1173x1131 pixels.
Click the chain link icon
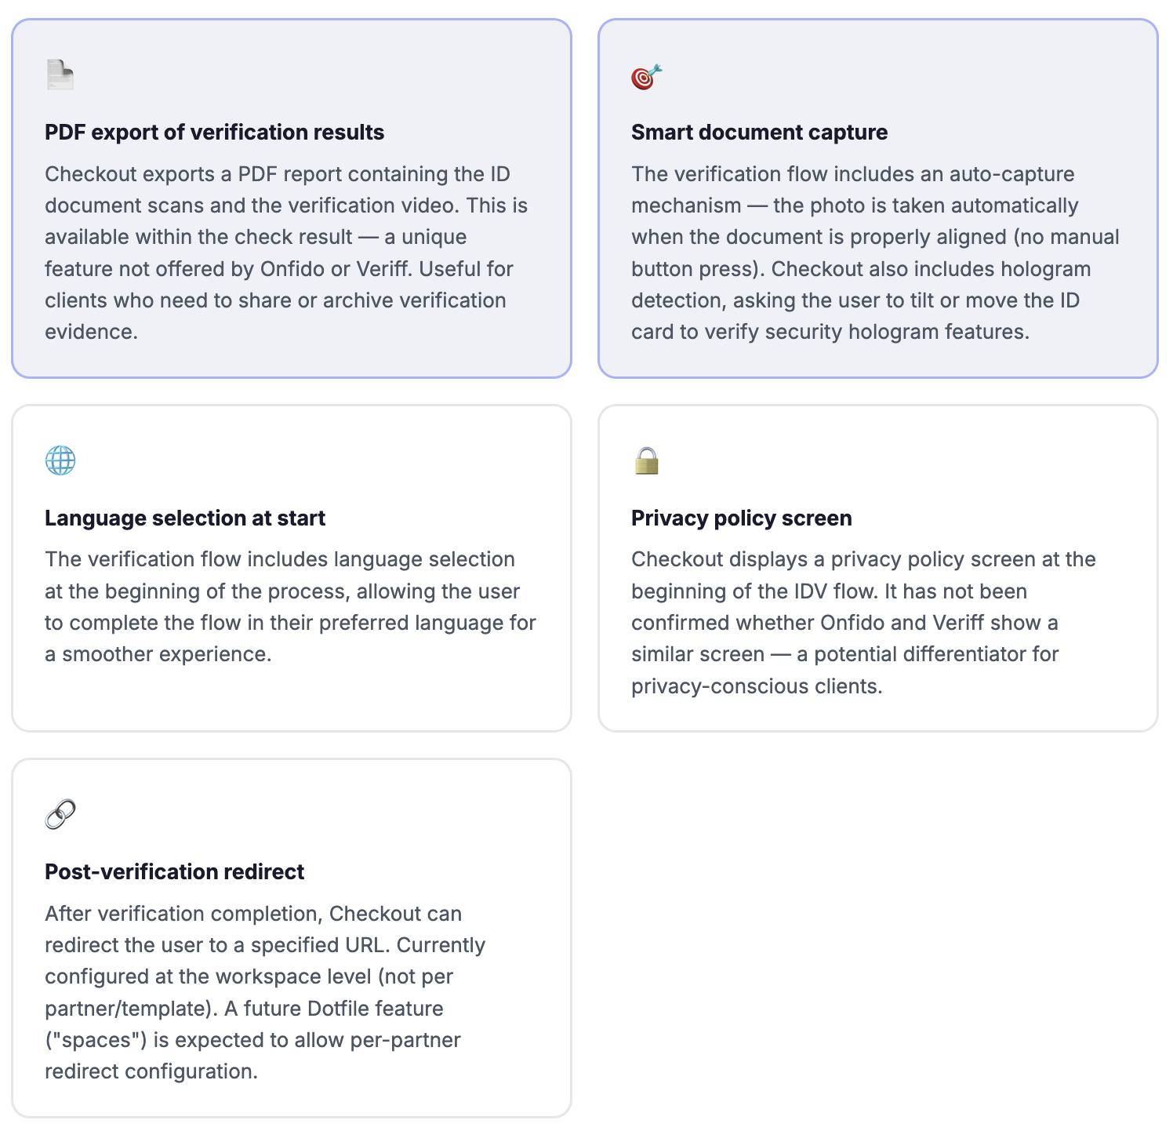pos(60,815)
